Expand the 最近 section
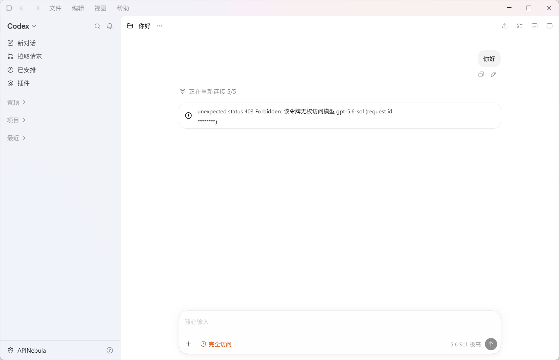Image resolution: width=559 pixels, height=360 pixels. pyautogui.click(x=16, y=138)
